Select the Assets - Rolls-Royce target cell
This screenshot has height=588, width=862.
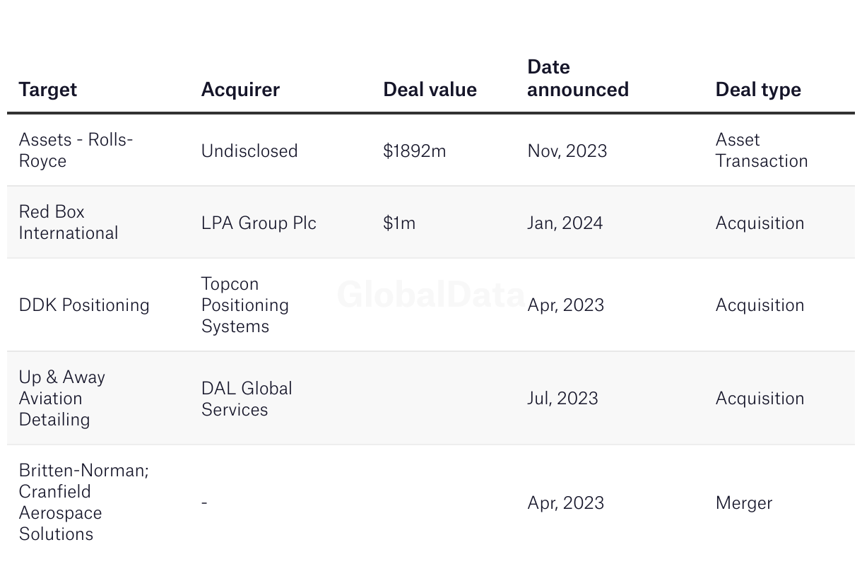[x=76, y=150]
